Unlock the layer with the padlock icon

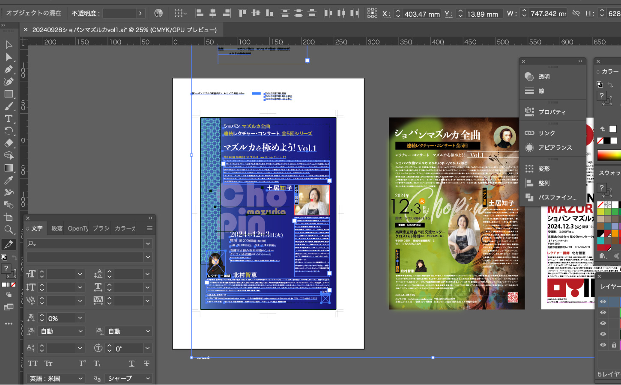[614, 345]
